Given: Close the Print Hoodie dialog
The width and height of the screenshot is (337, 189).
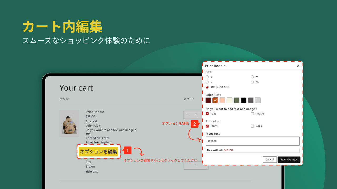Looking at the screenshot, I should [x=298, y=66].
